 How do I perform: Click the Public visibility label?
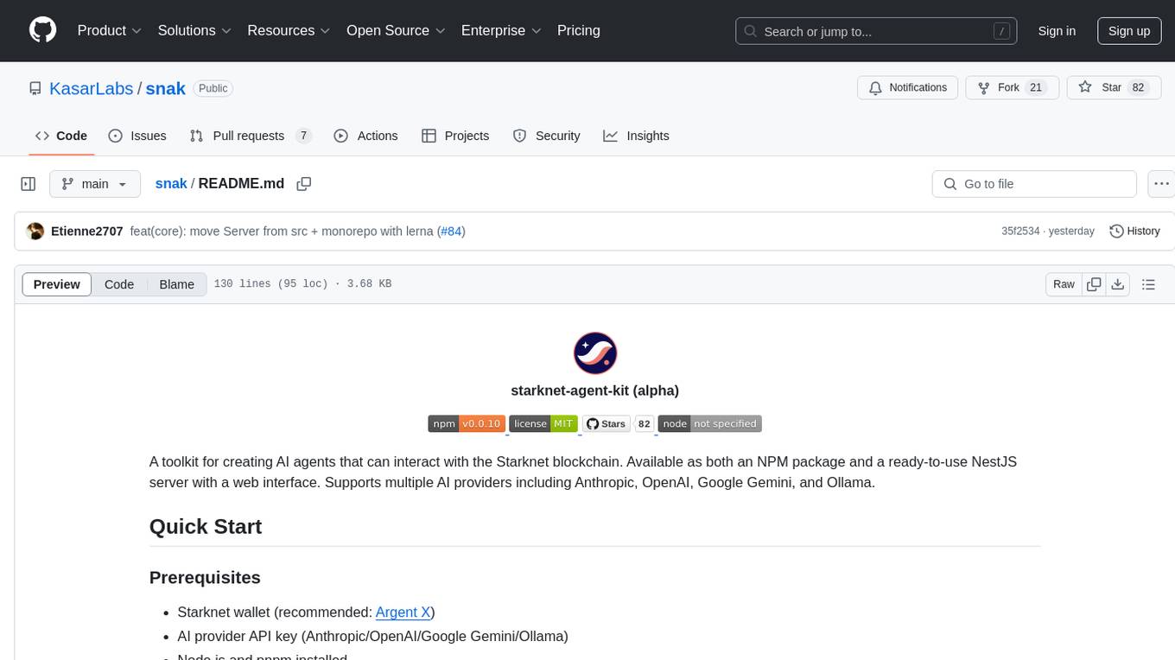(213, 88)
